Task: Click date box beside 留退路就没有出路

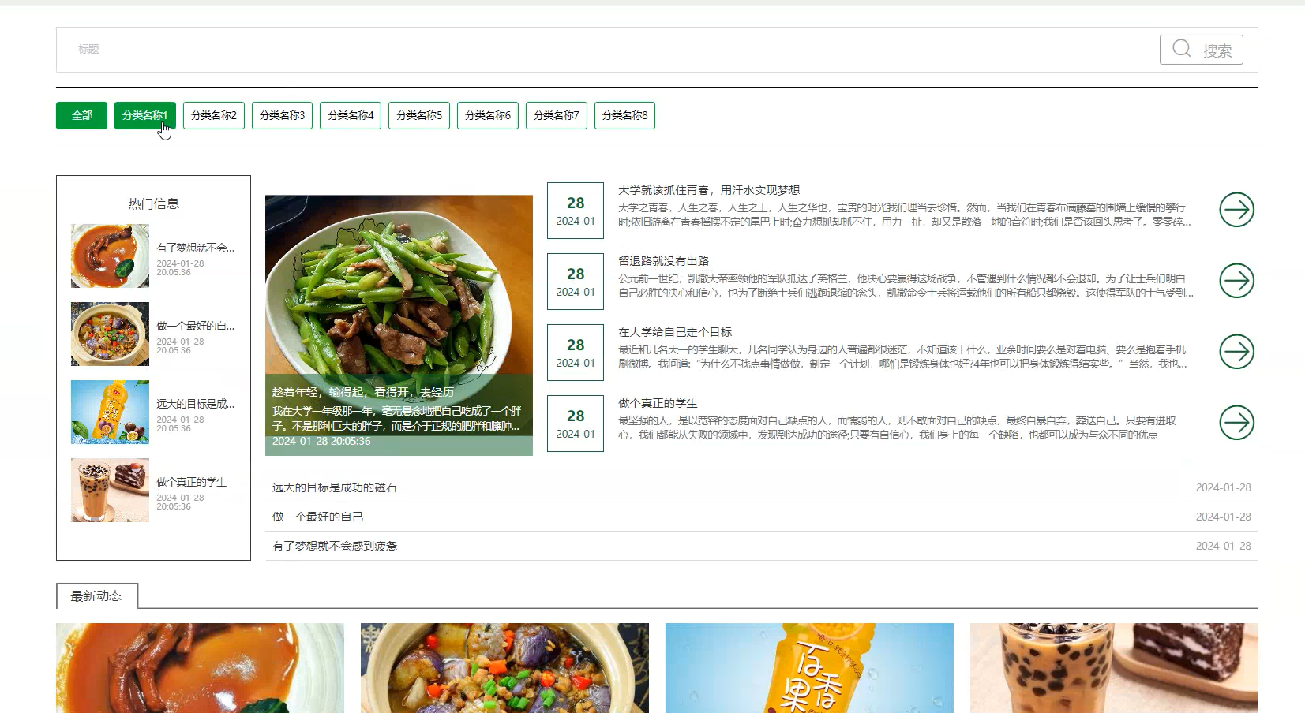Action: click(576, 282)
